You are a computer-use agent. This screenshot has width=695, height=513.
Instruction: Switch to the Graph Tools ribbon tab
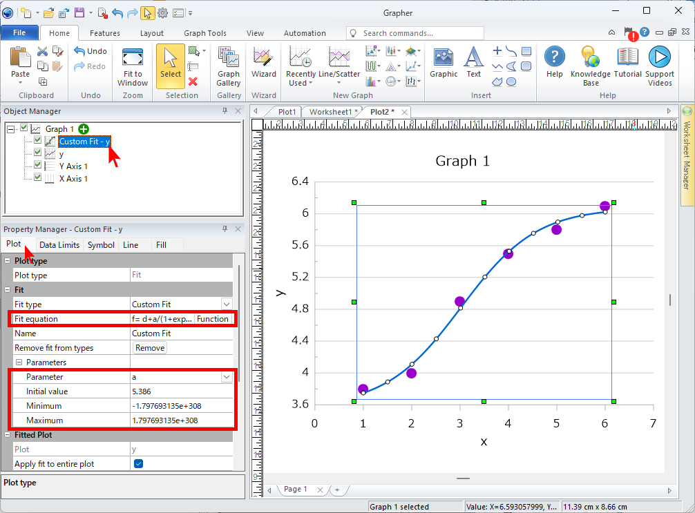tap(204, 33)
